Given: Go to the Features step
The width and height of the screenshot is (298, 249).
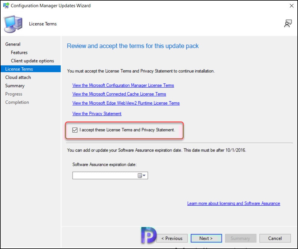Looking at the screenshot, I should point(19,52).
